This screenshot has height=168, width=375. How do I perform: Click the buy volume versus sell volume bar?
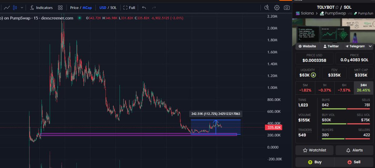[346, 124]
